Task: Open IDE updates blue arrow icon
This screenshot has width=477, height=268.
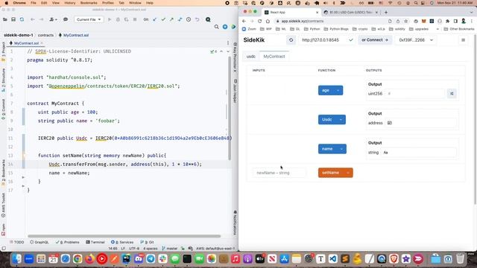Action: pyautogui.click(x=225, y=27)
